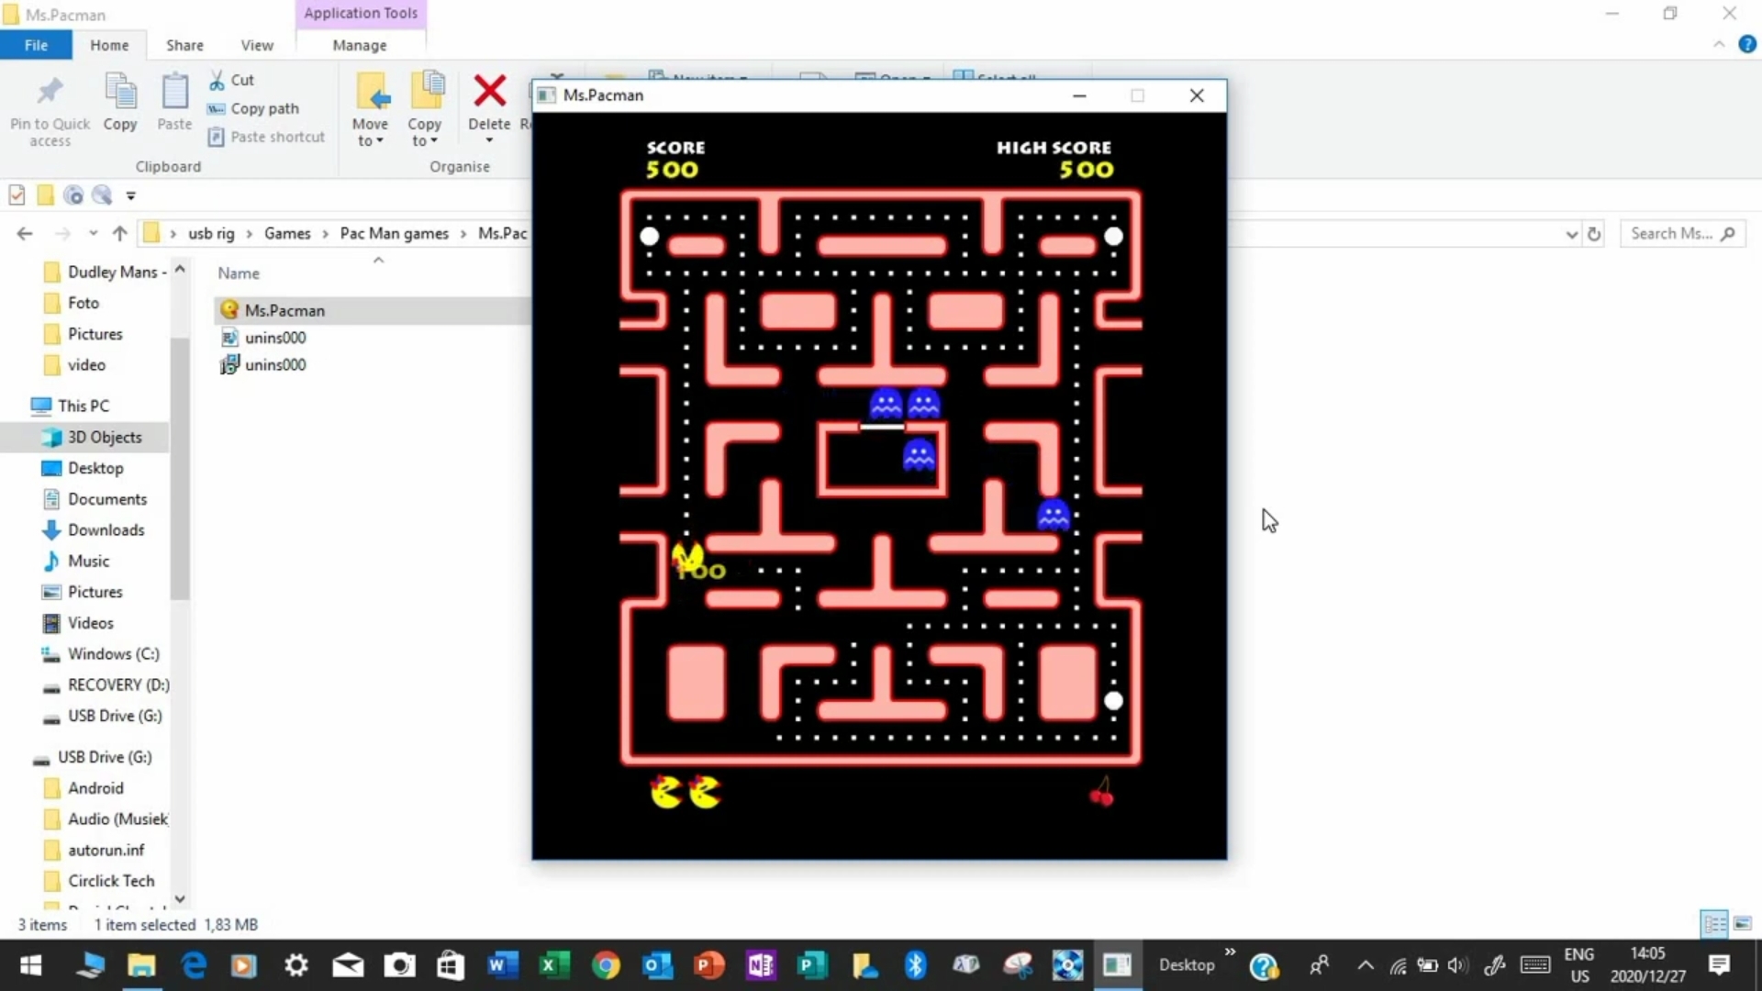The image size is (1762, 991).
Task: Open Windows (C:) drive
Action: click(113, 654)
